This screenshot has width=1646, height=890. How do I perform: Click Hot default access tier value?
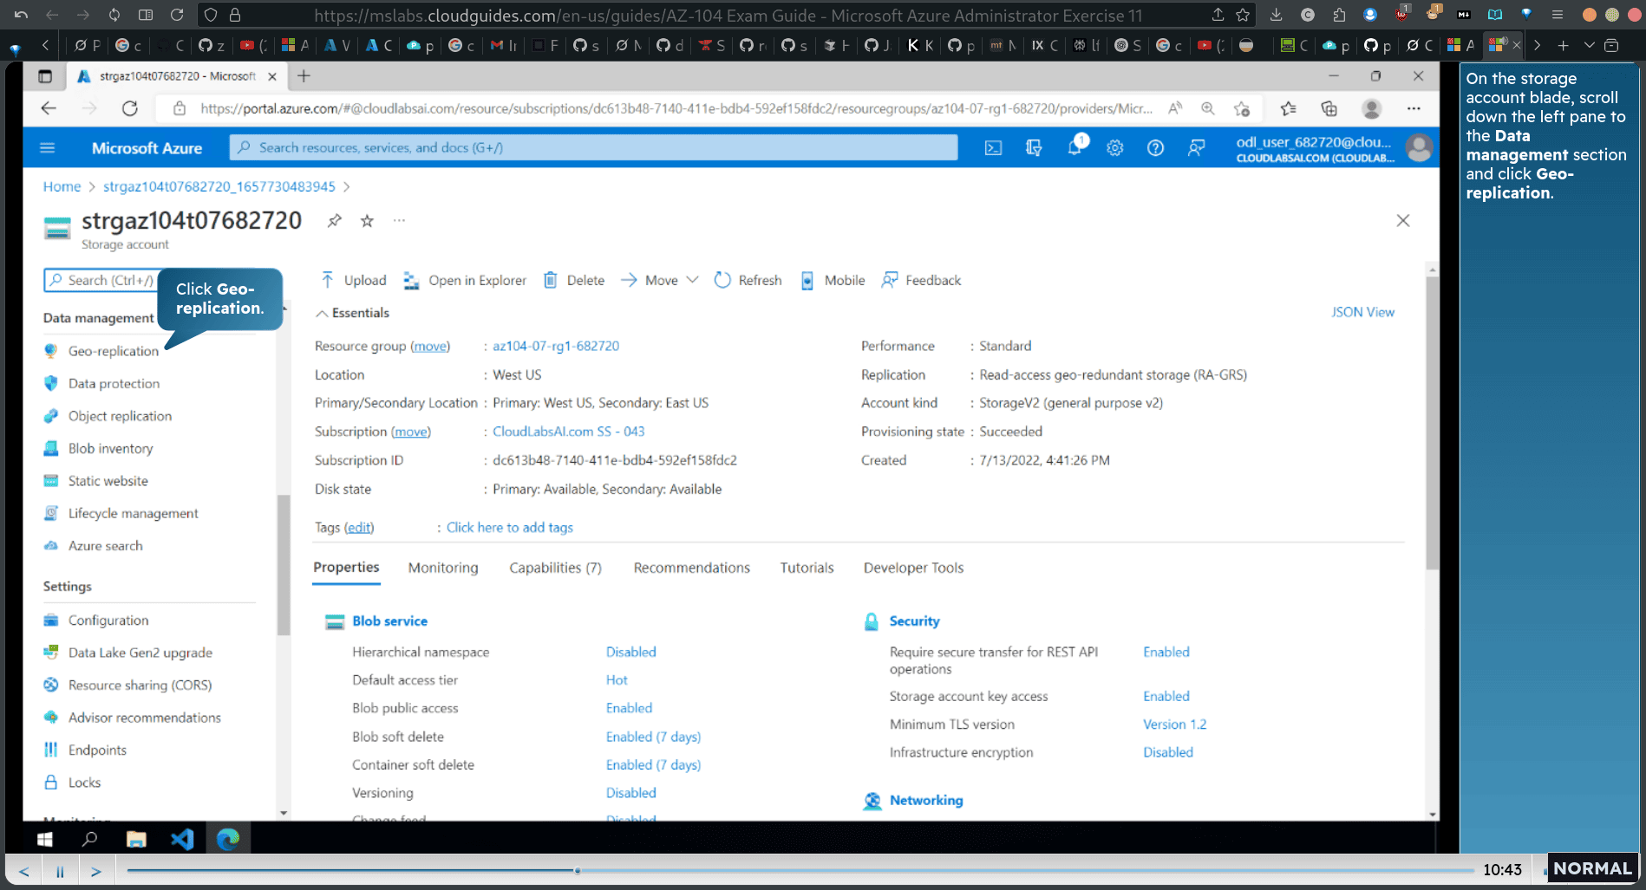617,680
